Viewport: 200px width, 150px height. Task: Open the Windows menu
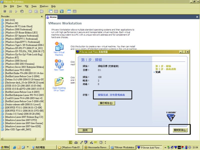pyautogui.click(x=44, y=6)
